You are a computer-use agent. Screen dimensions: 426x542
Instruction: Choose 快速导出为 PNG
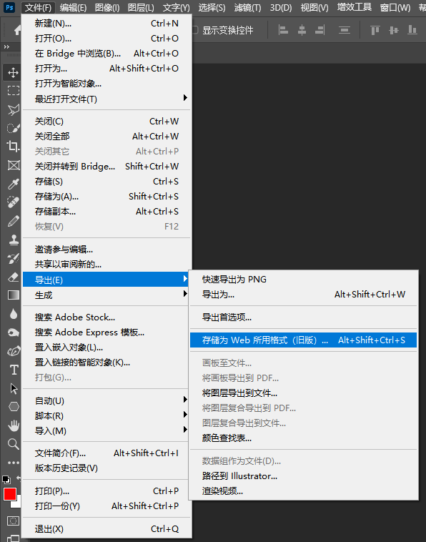(303, 280)
